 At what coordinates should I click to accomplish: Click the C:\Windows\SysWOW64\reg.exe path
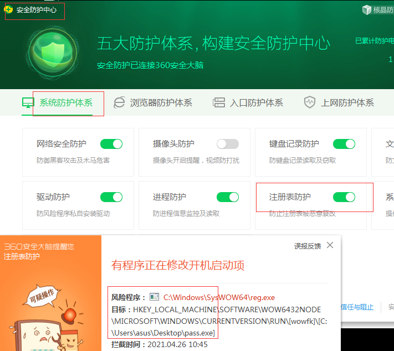(x=219, y=297)
